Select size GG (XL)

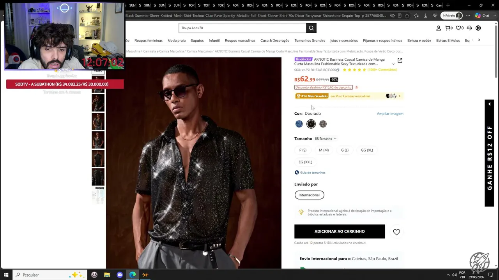(367, 150)
